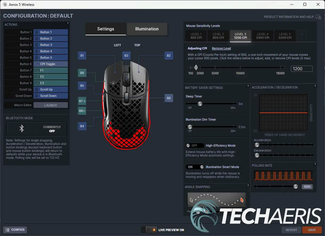Click the Bluetooth icon in Bluetooth Mode
Viewport: 325px width, 236px height.
[22, 129]
